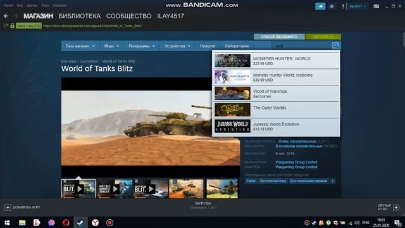Screen dimensions: 405x228
Task: Open the Новости store link
Action: (208, 46)
